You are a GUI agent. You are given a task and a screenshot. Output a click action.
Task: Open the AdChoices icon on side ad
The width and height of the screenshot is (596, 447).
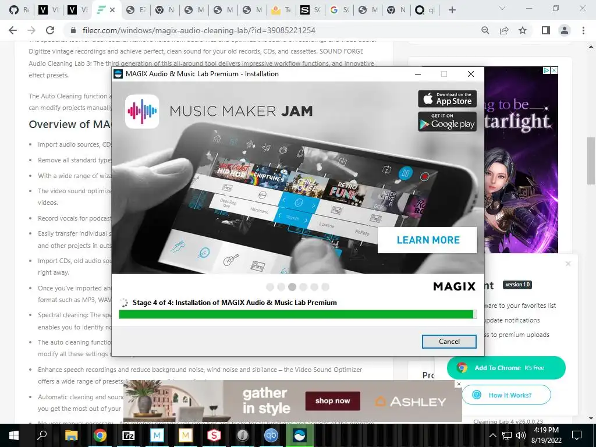(x=547, y=70)
